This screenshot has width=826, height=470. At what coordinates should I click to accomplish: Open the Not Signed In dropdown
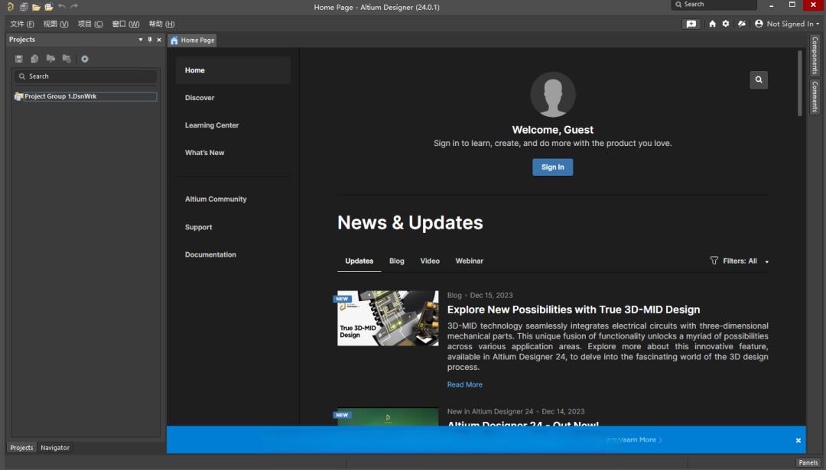pos(792,24)
